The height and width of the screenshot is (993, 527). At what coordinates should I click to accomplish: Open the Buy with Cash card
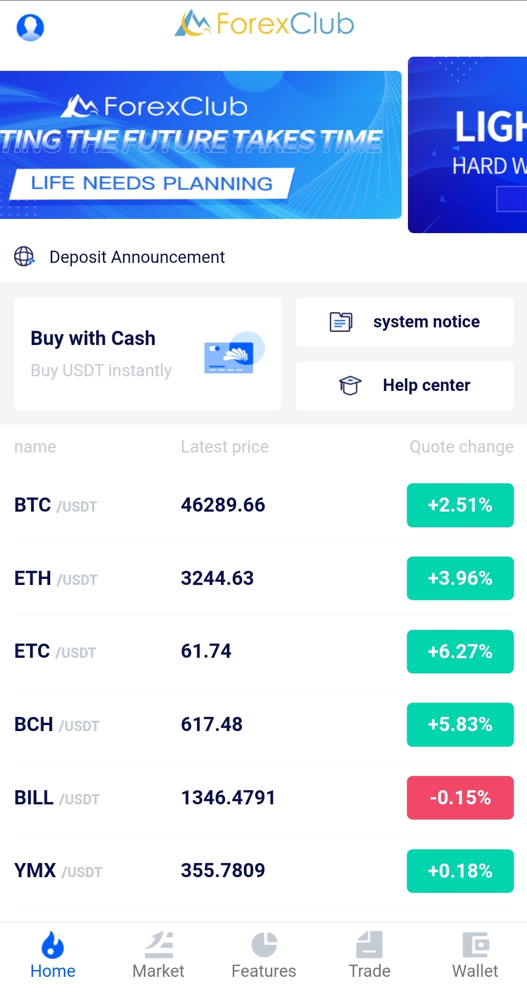148,354
